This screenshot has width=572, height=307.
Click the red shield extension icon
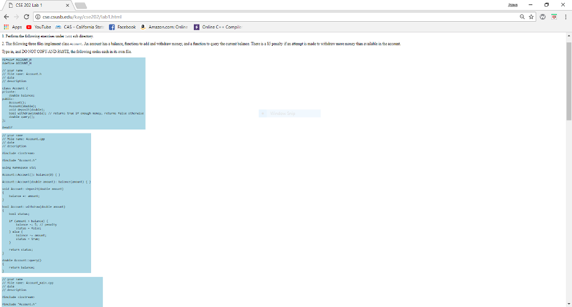[554, 17]
